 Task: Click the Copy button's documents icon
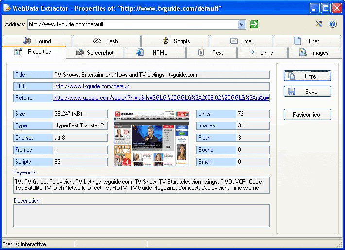(292, 76)
